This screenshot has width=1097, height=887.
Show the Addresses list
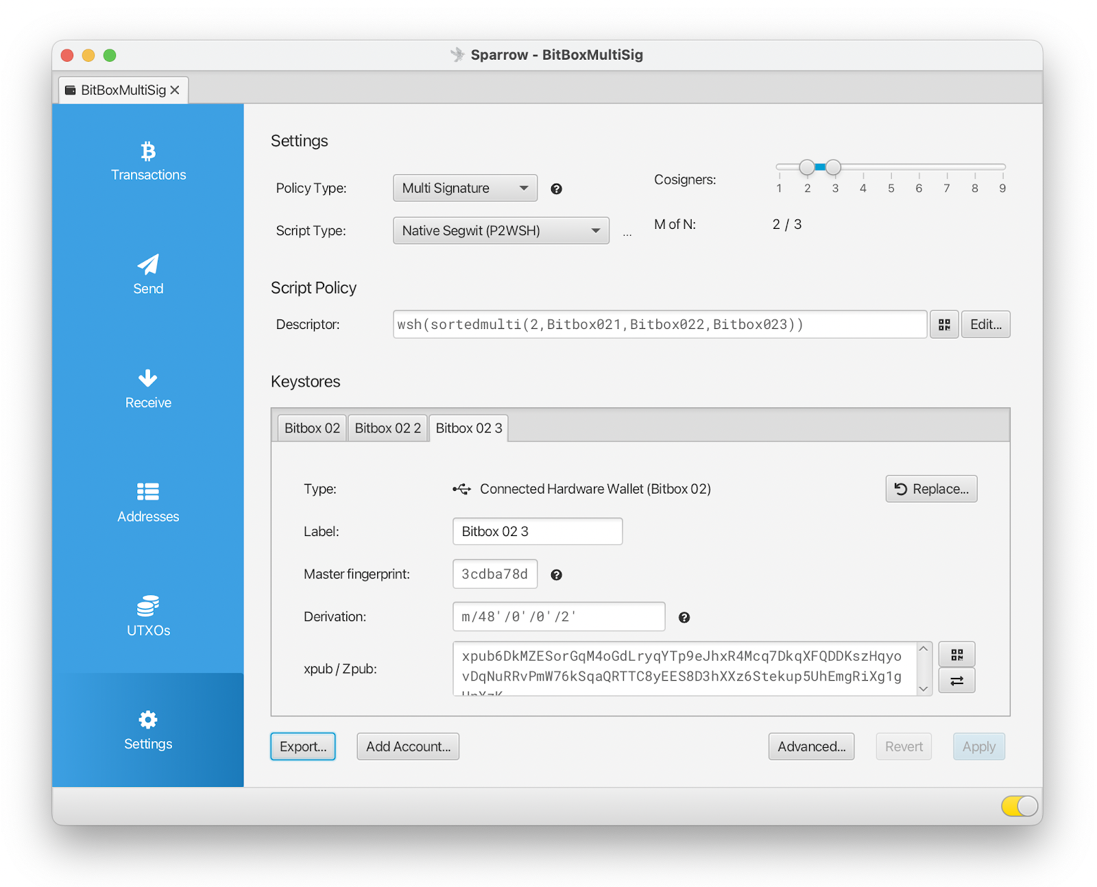coord(148,502)
